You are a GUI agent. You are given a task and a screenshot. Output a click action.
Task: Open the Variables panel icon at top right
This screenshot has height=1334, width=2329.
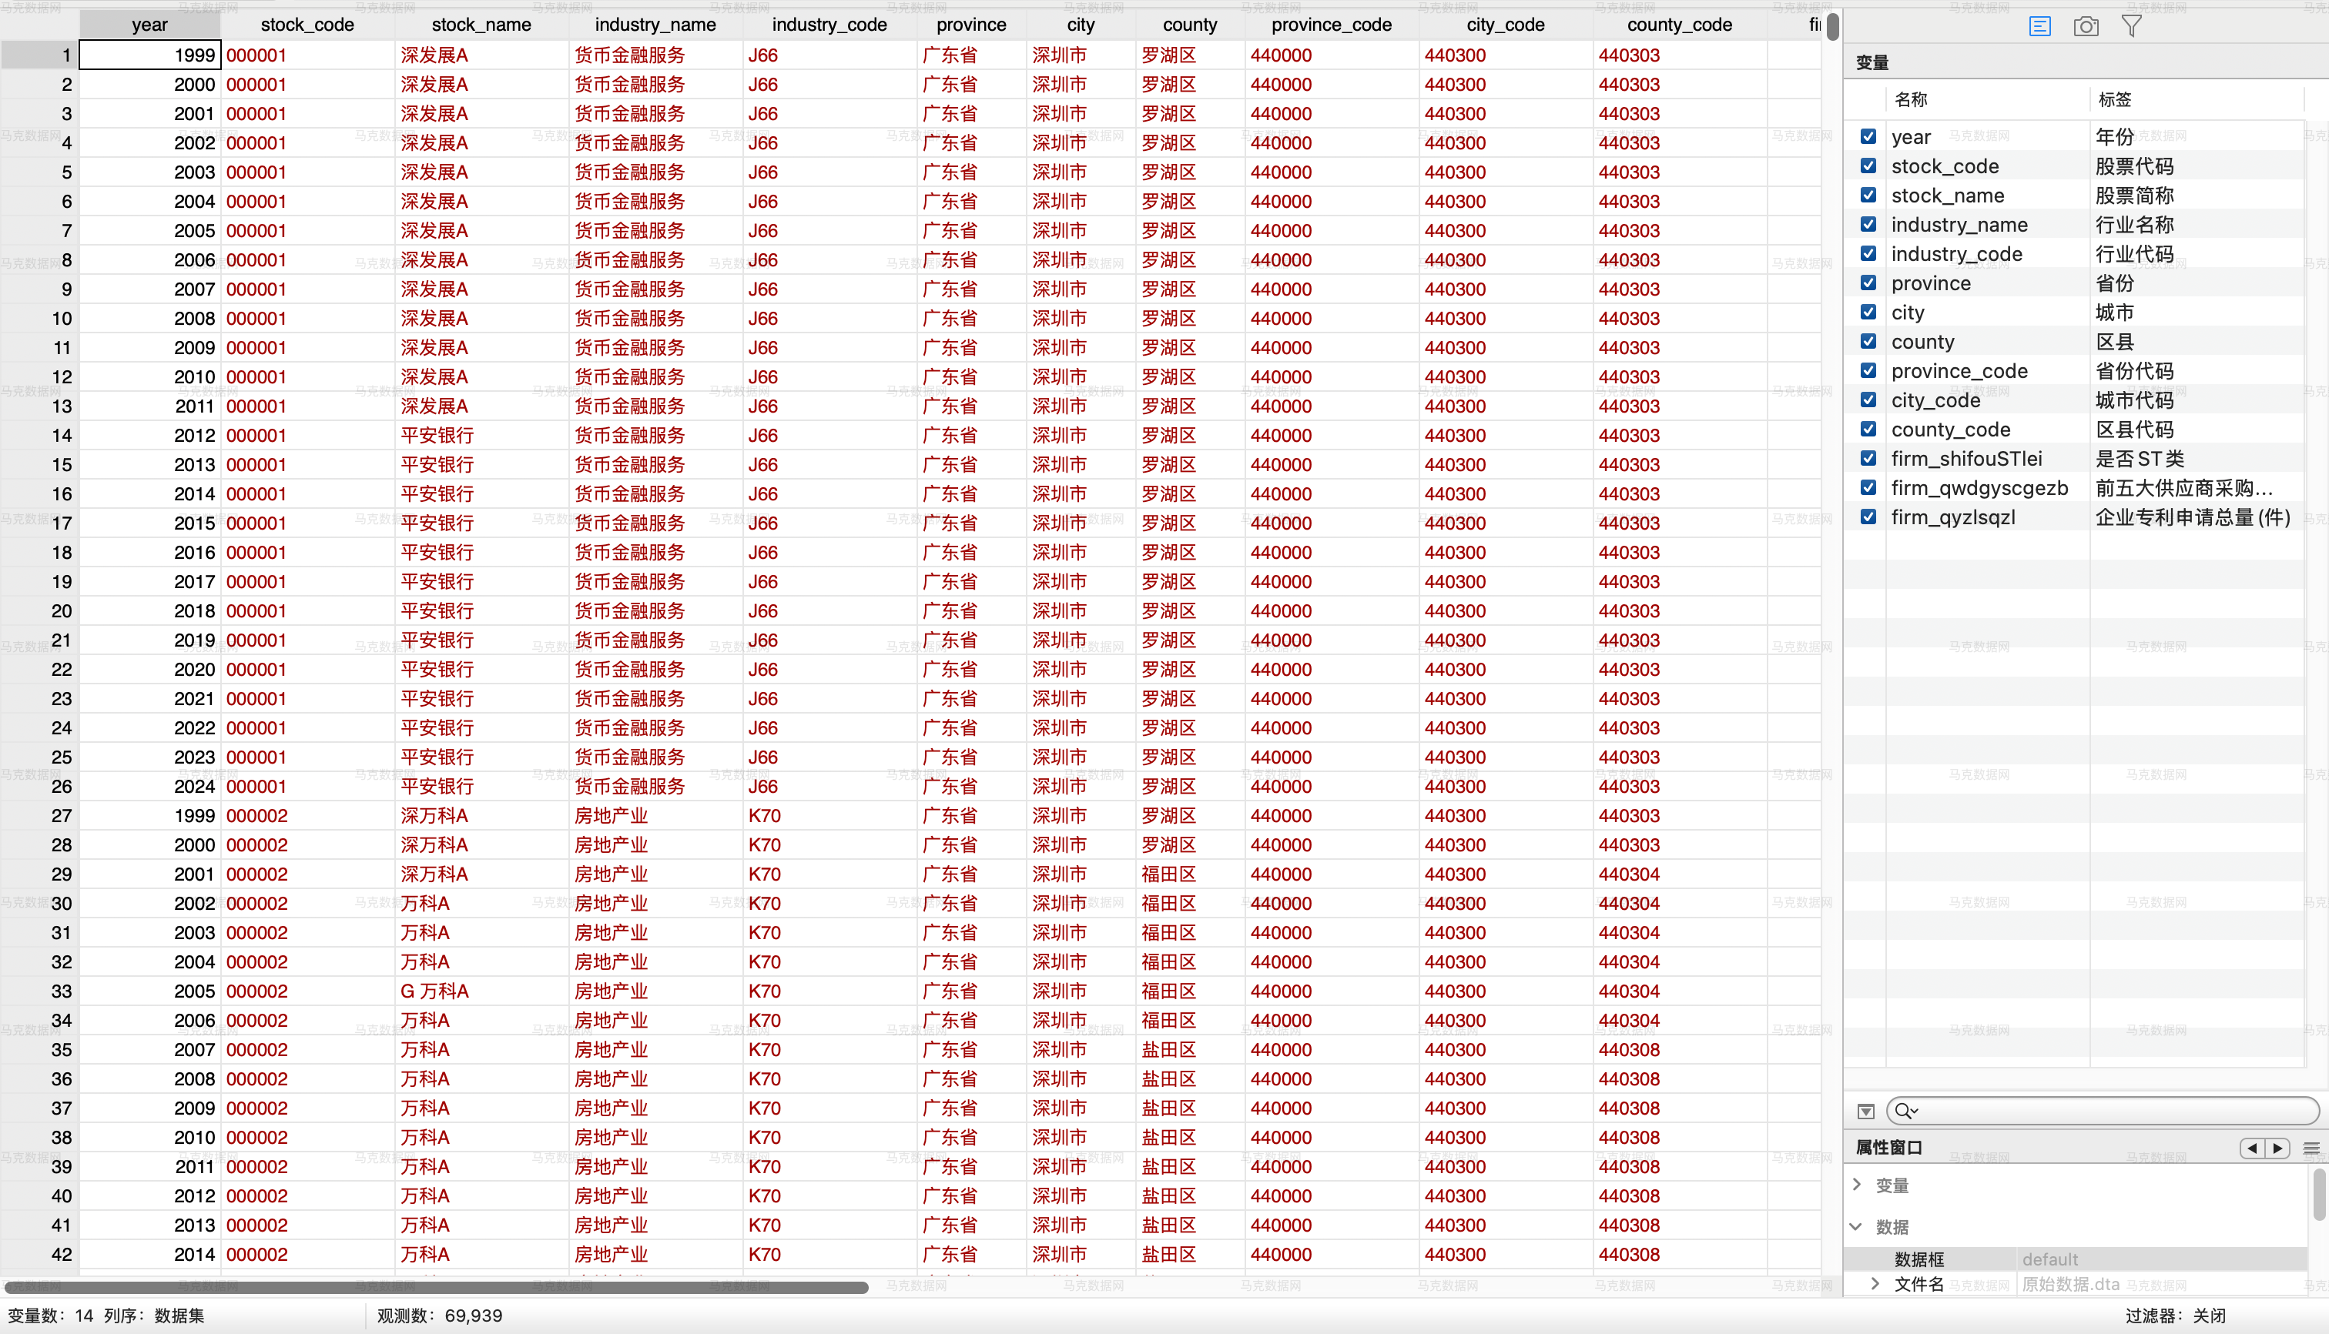pos(2039,27)
